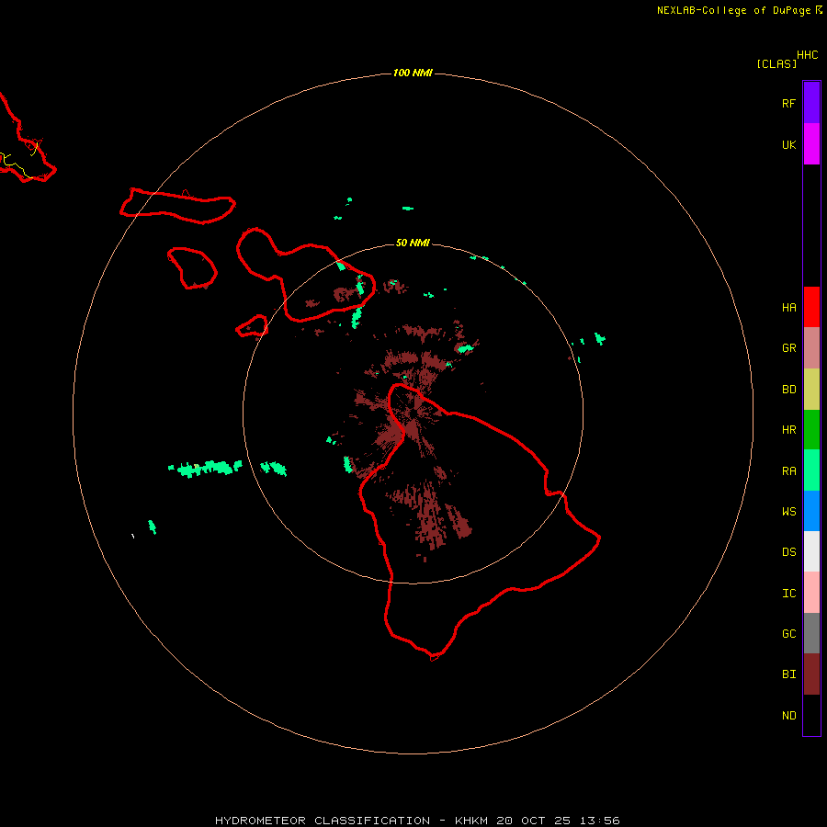Screen dimensions: 827x827
Task: Click the WS legend label
Action: (x=788, y=512)
